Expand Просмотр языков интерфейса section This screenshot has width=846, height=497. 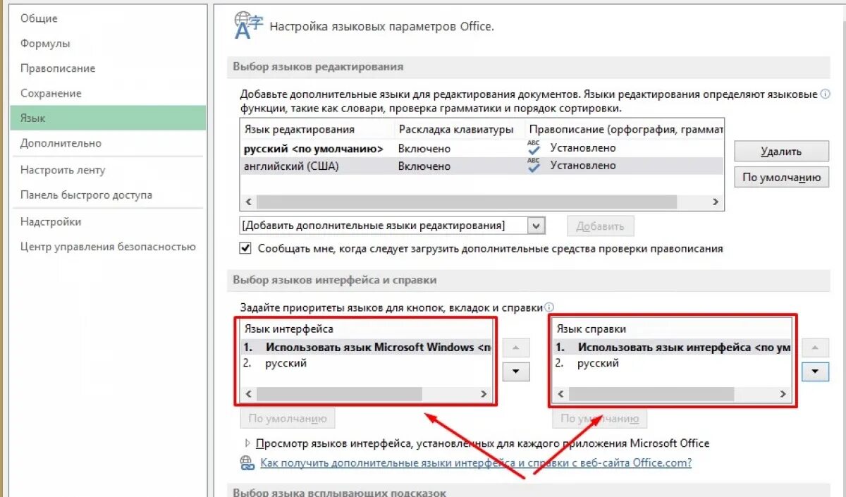247,443
